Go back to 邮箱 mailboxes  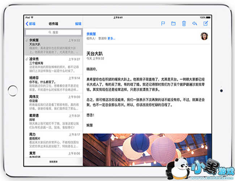pyautogui.click(x=31, y=24)
